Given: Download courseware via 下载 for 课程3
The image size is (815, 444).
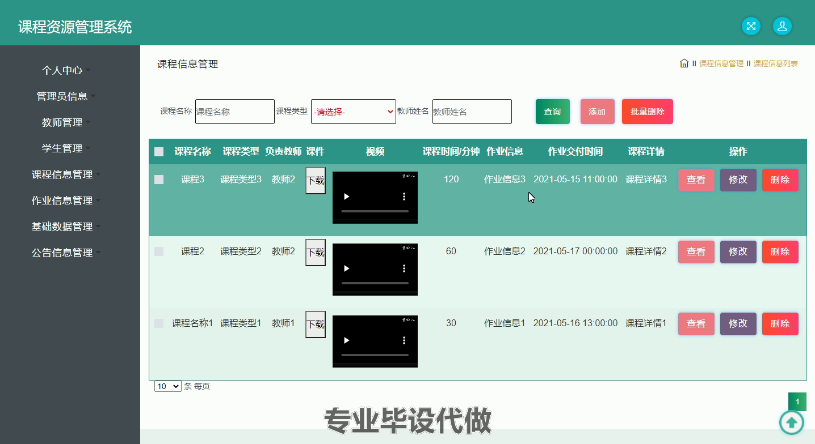Looking at the screenshot, I should (x=316, y=181).
